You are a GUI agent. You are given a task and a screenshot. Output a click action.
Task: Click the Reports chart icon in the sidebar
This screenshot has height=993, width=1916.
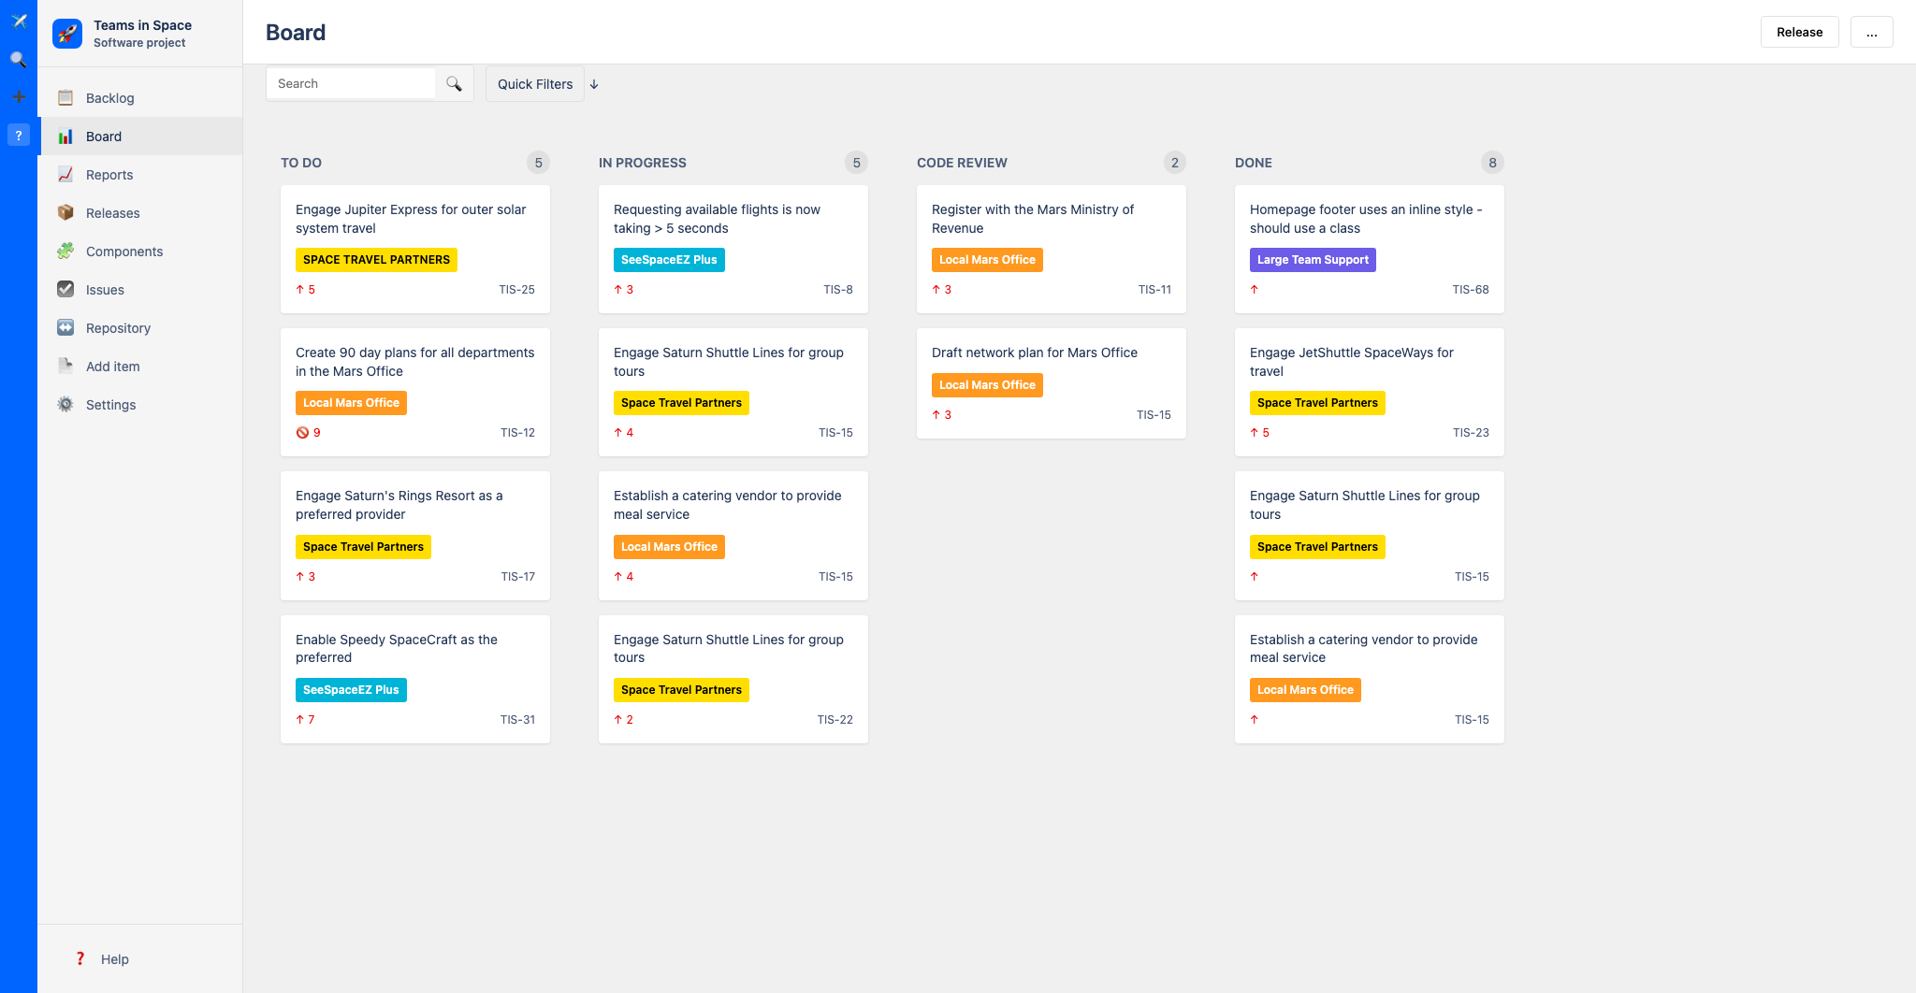click(x=65, y=175)
